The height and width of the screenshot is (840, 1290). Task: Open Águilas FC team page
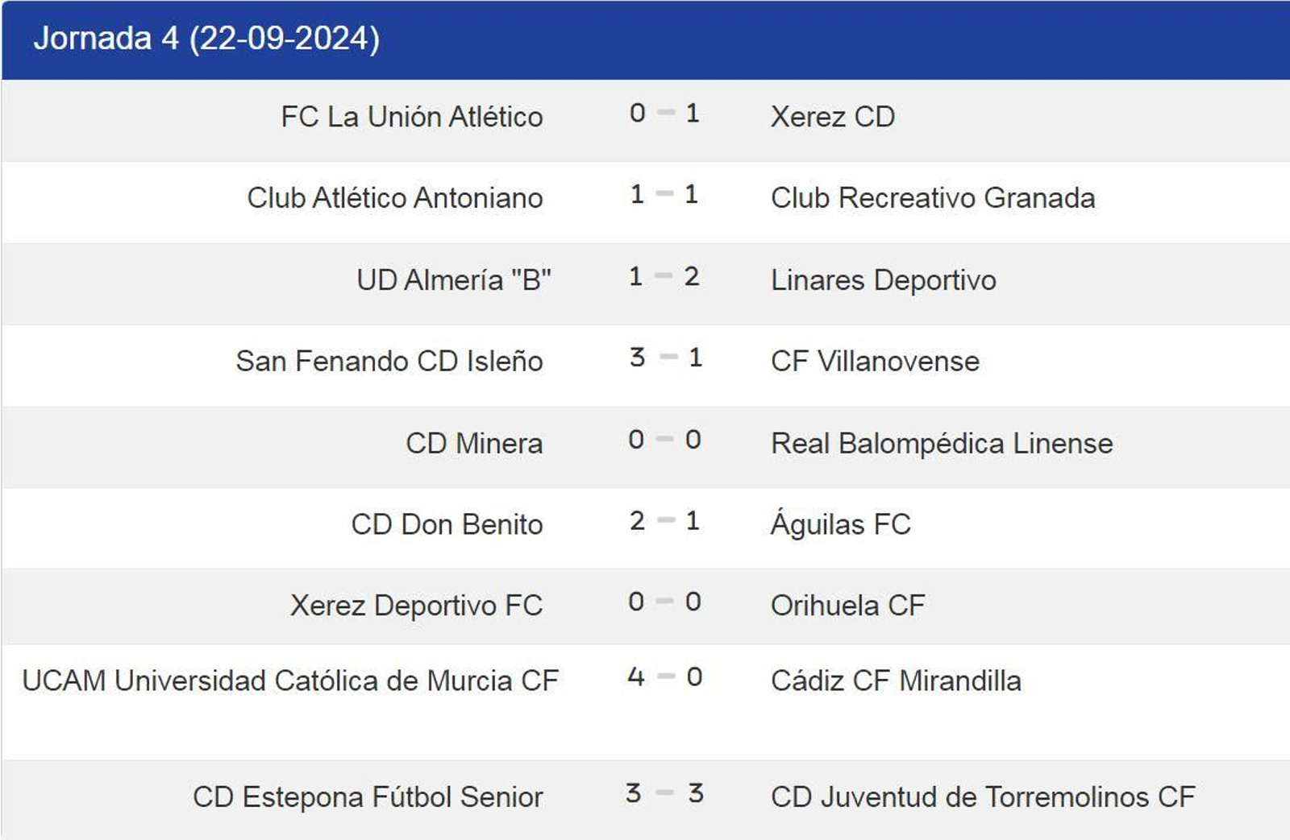click(x=840, y=525)
